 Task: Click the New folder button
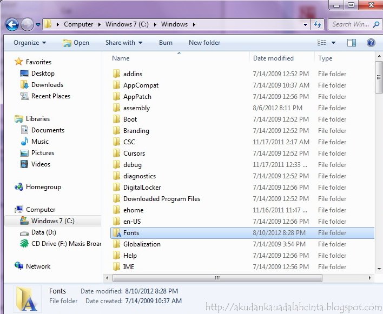pos(204,43)
